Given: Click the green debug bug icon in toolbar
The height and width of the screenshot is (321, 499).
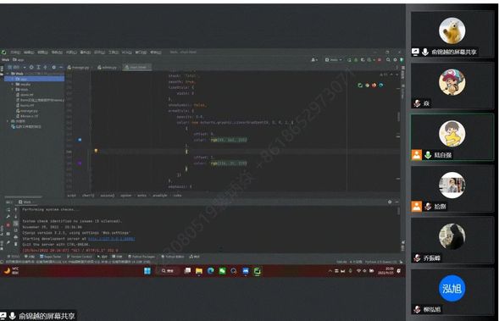Looking at the screenshot, I should (x=356, y=60).
